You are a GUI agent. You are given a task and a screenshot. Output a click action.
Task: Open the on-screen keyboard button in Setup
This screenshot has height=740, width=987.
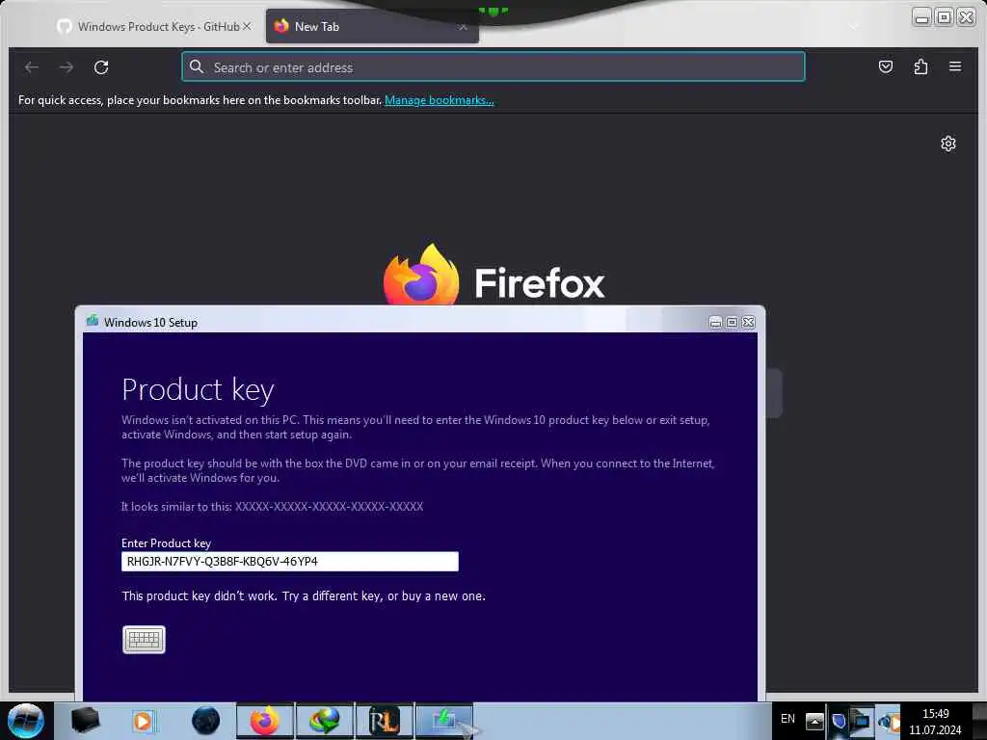(x=145, y=640)
